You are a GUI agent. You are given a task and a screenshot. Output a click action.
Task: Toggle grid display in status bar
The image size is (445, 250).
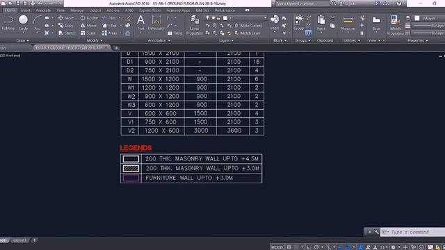(x=289, y=247)
